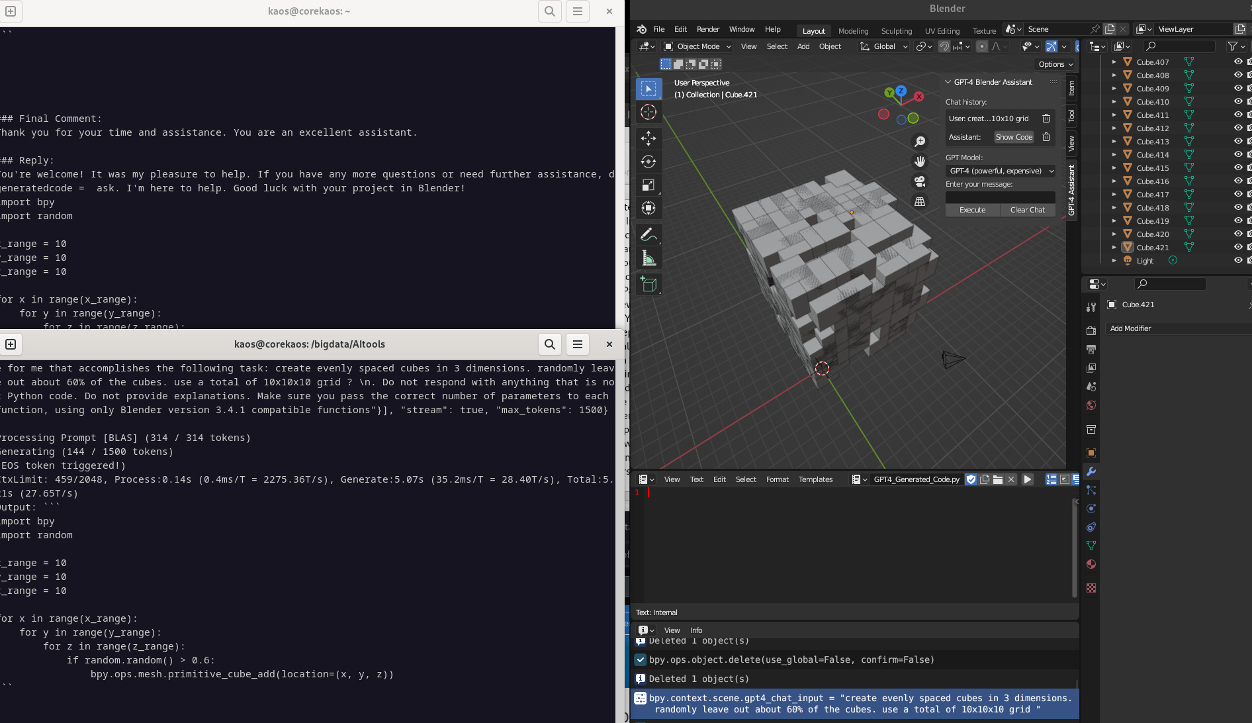Expand Light entry in outliner
Image resolution: width=1252 pixels, height=723 pixels.
1114,260
